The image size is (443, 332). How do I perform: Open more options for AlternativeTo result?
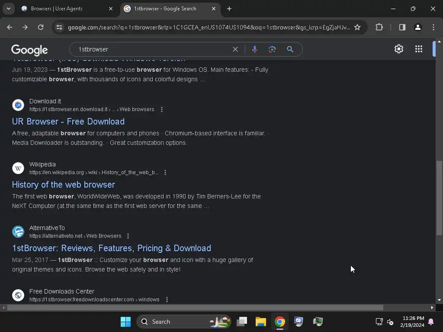[x=128, y=236]
